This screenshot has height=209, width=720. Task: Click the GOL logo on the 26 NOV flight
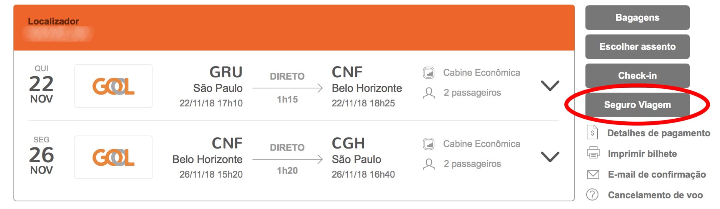coord(113,157)
